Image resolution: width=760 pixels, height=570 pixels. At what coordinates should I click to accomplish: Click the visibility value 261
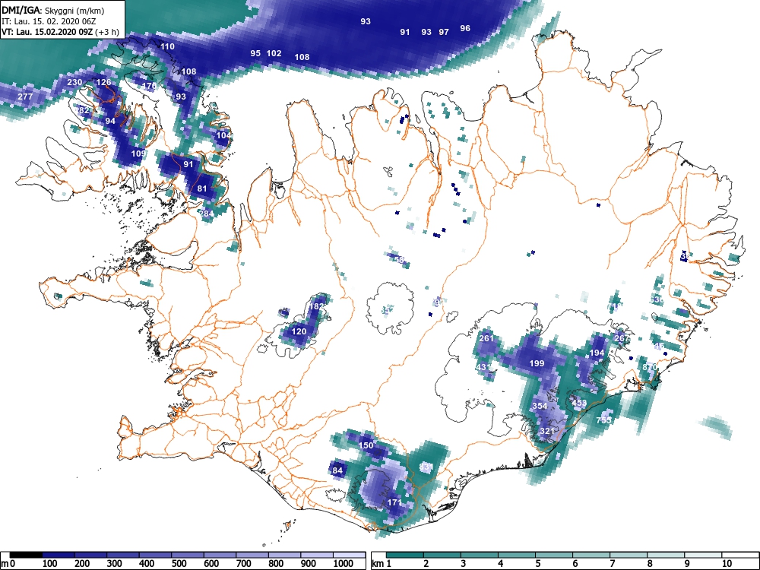(x=486, y=338)
